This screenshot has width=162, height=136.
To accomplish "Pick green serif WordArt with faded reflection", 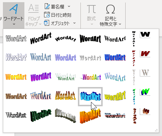I will point(66,77).
